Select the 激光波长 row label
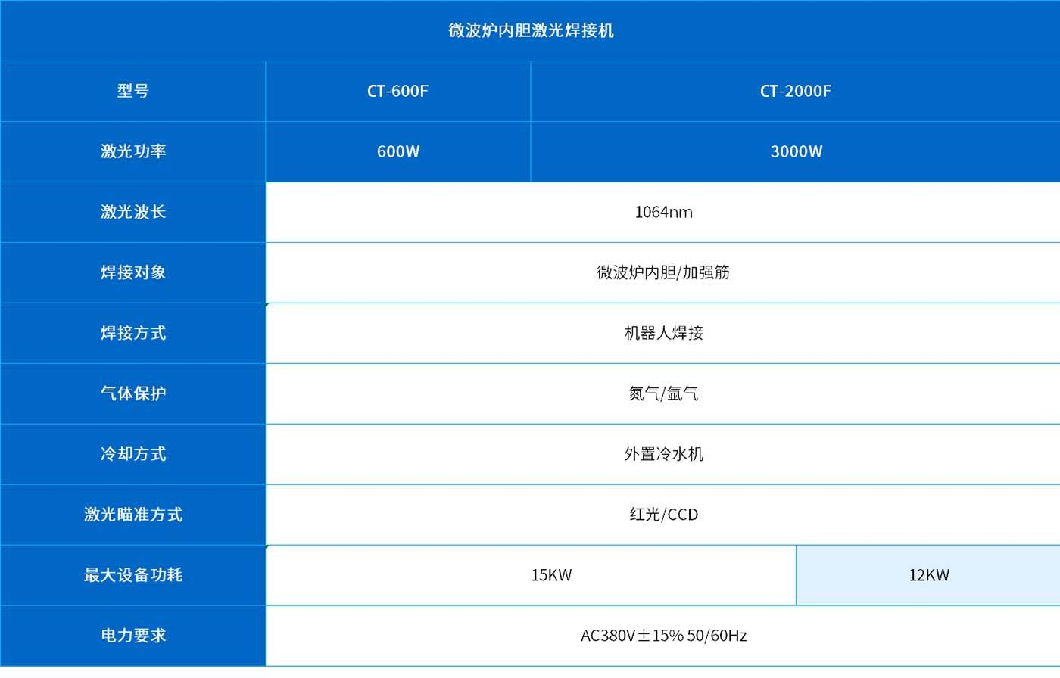Image resolution: width=1060 pixels, height=678 pixels. pos(132,212)
